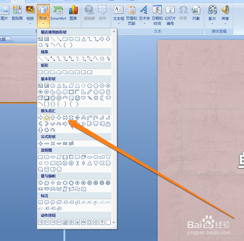Expand the 影片 dropdown arrow

(212, 24)
